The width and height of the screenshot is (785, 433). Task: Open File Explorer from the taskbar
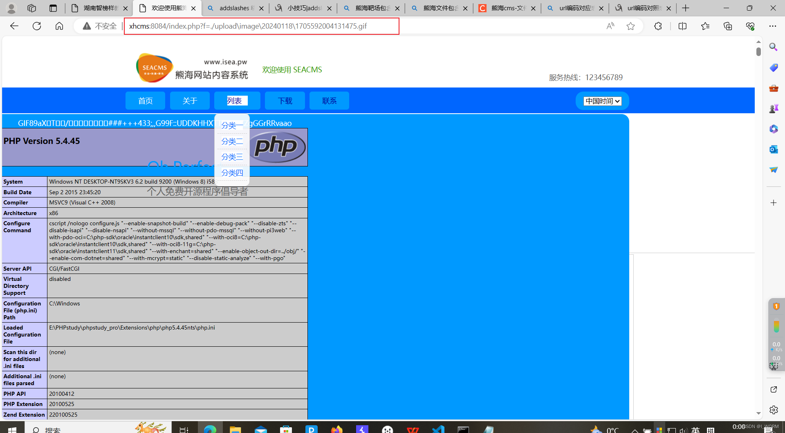235,429
